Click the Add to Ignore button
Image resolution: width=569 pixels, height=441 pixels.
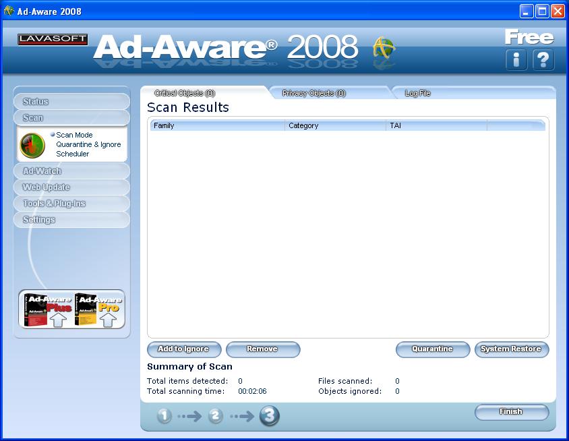click(184, 349)
